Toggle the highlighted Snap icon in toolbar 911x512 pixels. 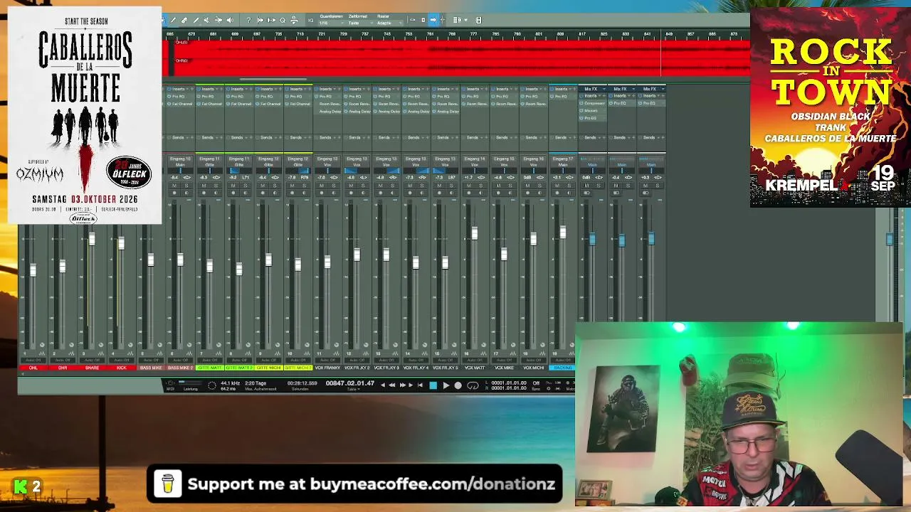(433, 20)
